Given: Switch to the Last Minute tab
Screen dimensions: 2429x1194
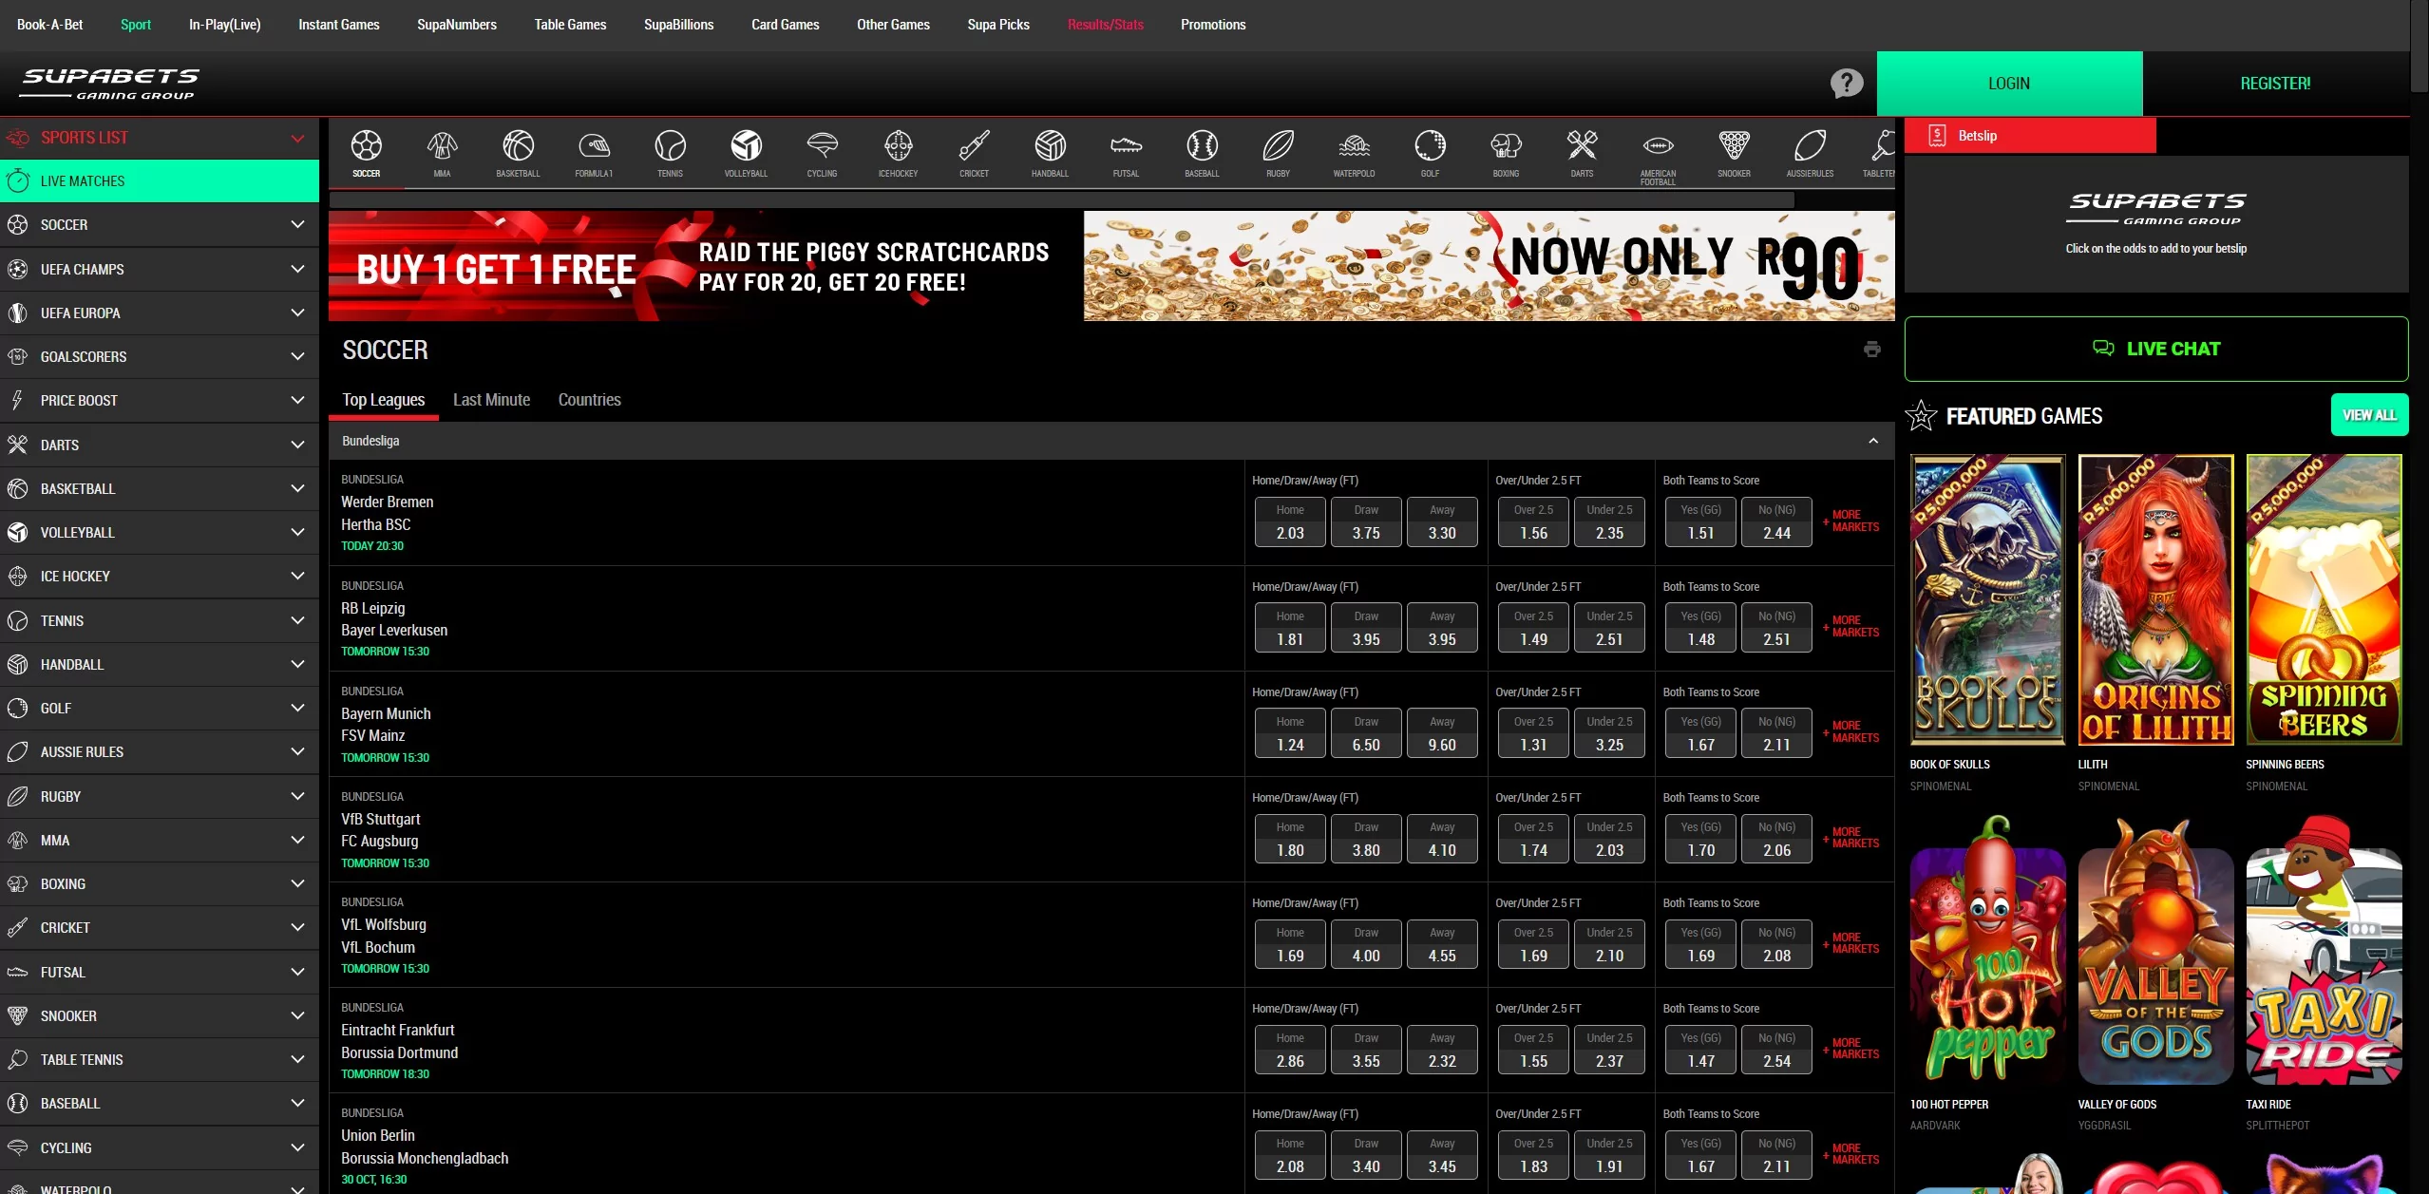Looking at the screenshot, I should [x=491, y=400].
